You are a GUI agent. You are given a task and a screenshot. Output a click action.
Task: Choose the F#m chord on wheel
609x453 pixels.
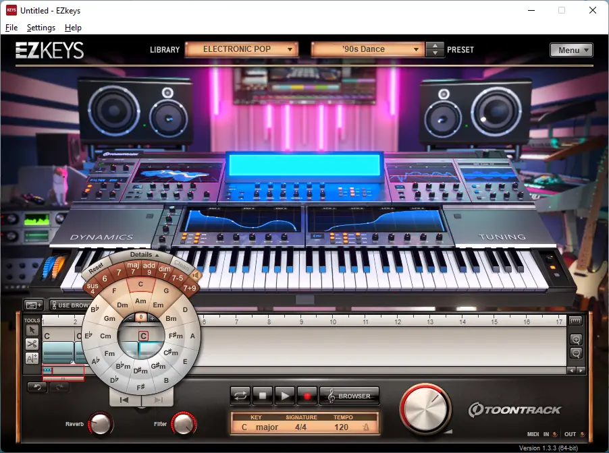[176, 336]
